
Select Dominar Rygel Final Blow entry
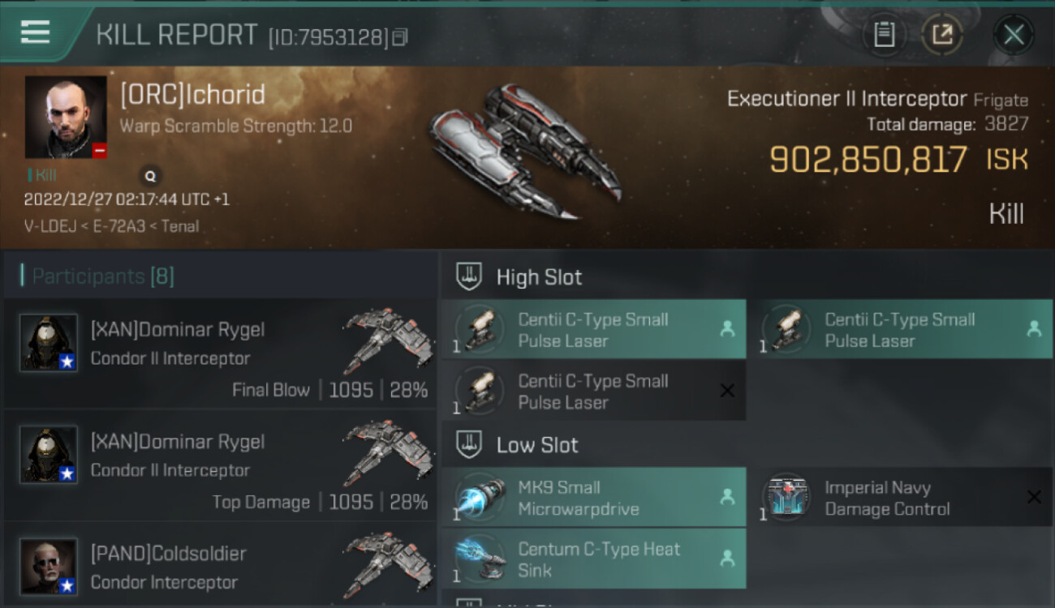(220, 353)
